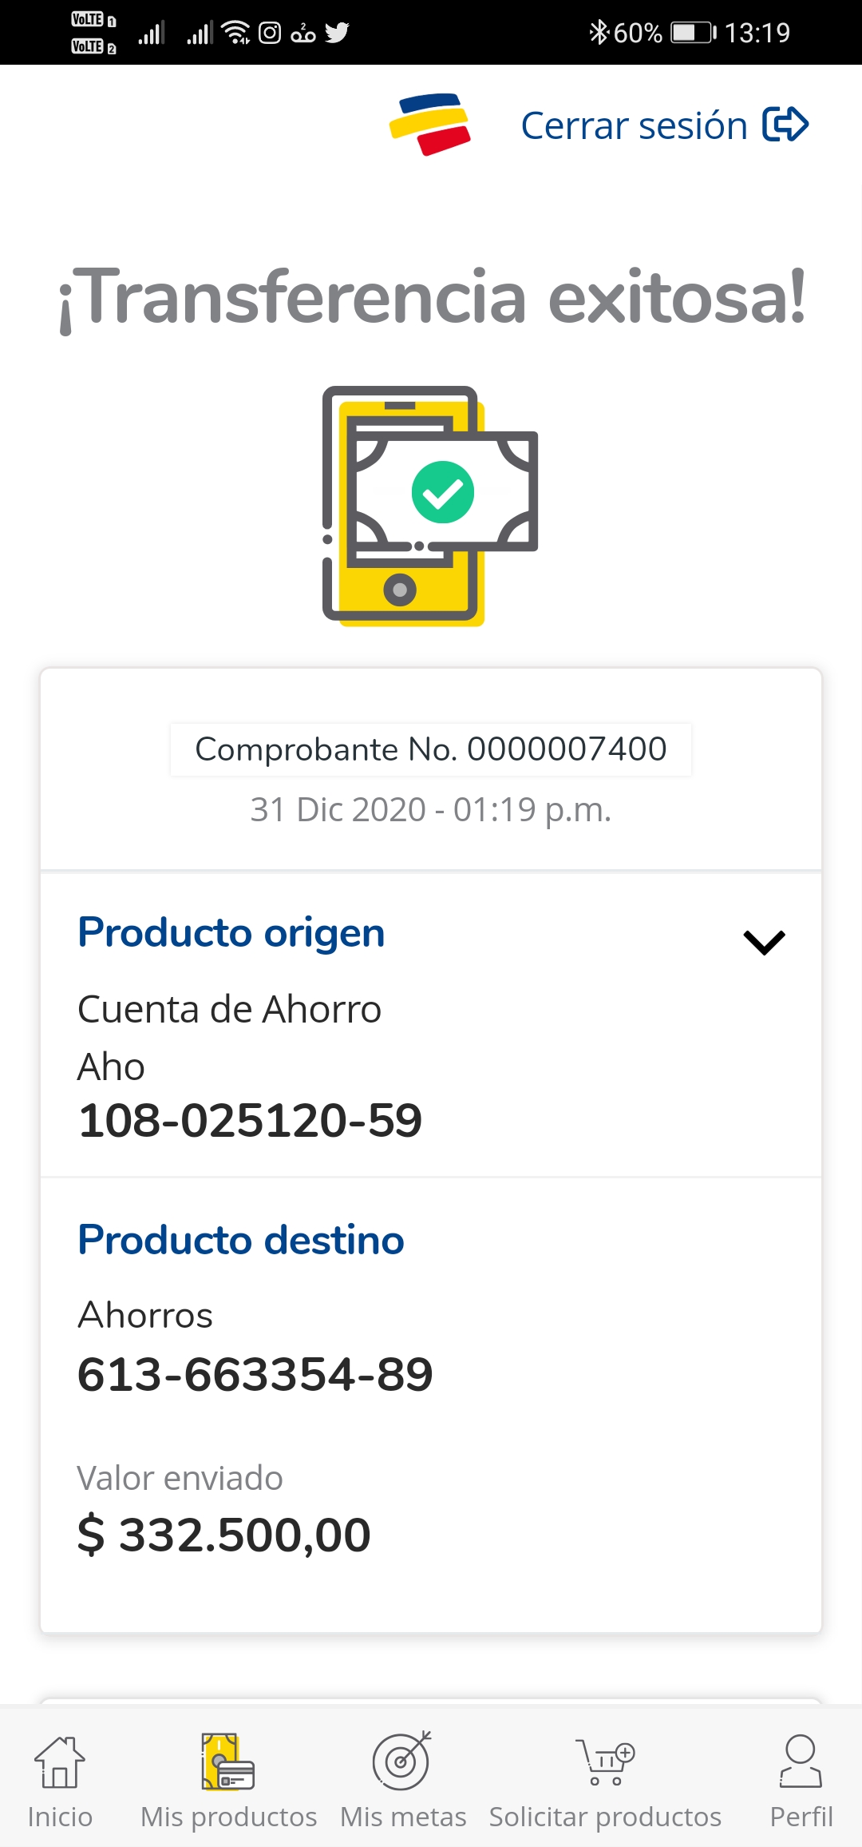
Task: Tap the Bancolombia logo in header
Action: point(430,125)
